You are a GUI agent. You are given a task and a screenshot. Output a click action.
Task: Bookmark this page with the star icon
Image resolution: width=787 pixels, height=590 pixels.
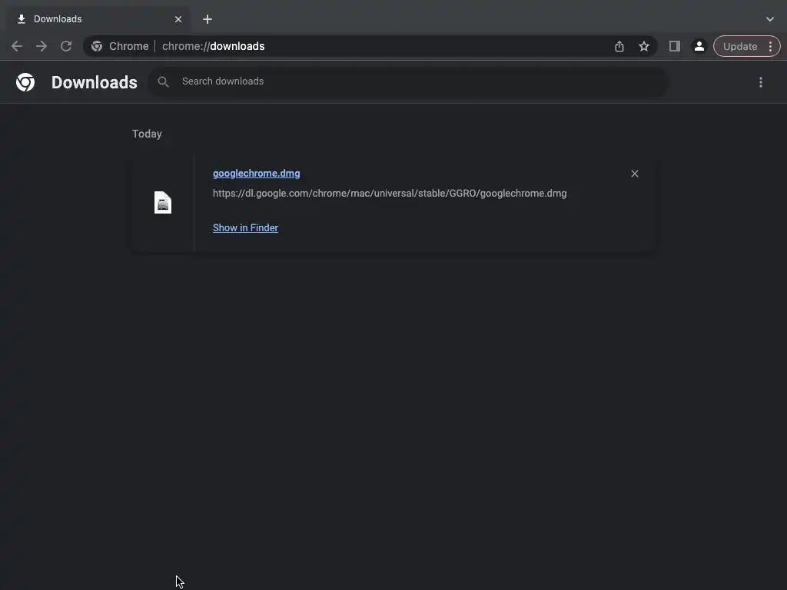click(x=644, y=46)
